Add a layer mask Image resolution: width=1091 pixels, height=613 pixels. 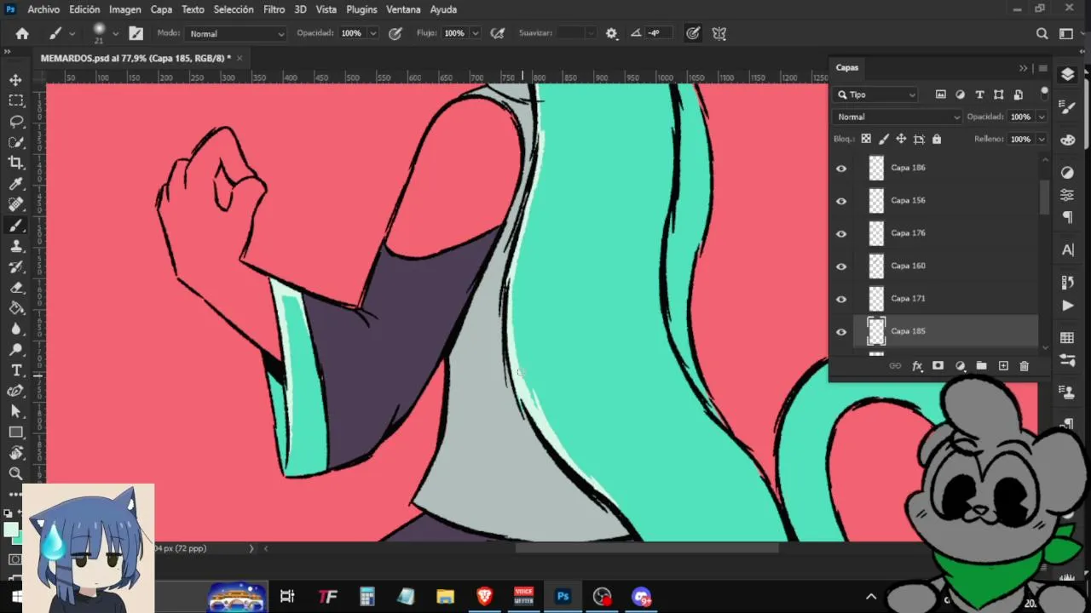coord(938,366)
